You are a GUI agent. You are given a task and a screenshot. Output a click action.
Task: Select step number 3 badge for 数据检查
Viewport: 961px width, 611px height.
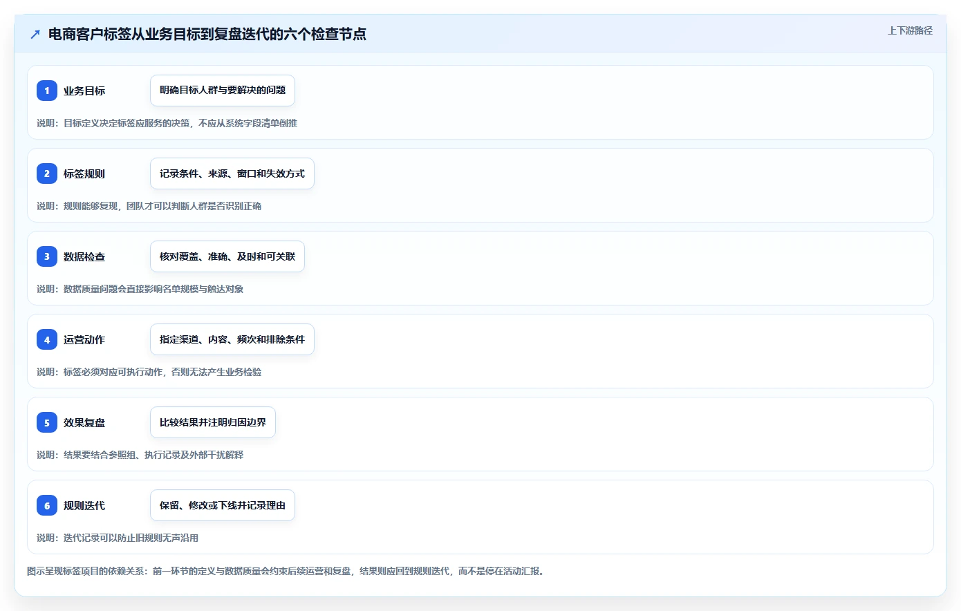[47, 256]
